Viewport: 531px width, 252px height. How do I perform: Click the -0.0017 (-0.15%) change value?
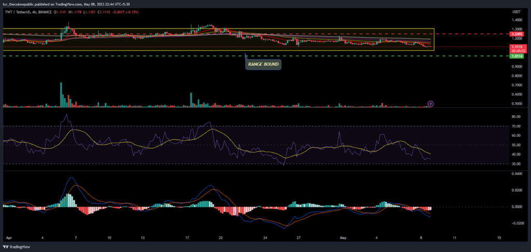(124, 12)
